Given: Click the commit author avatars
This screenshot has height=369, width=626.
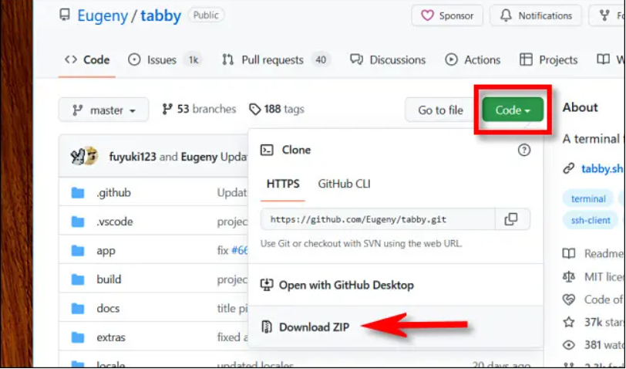Looking at the screenshot, I should [x=84, y=156].
